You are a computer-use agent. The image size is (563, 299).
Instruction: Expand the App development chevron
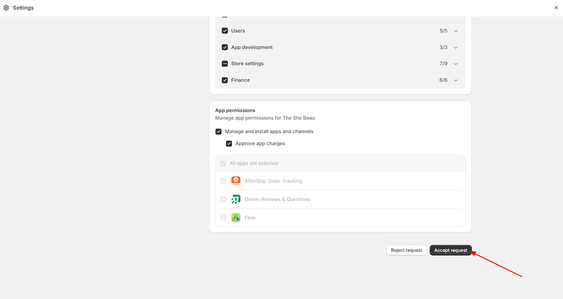(456, 47)
